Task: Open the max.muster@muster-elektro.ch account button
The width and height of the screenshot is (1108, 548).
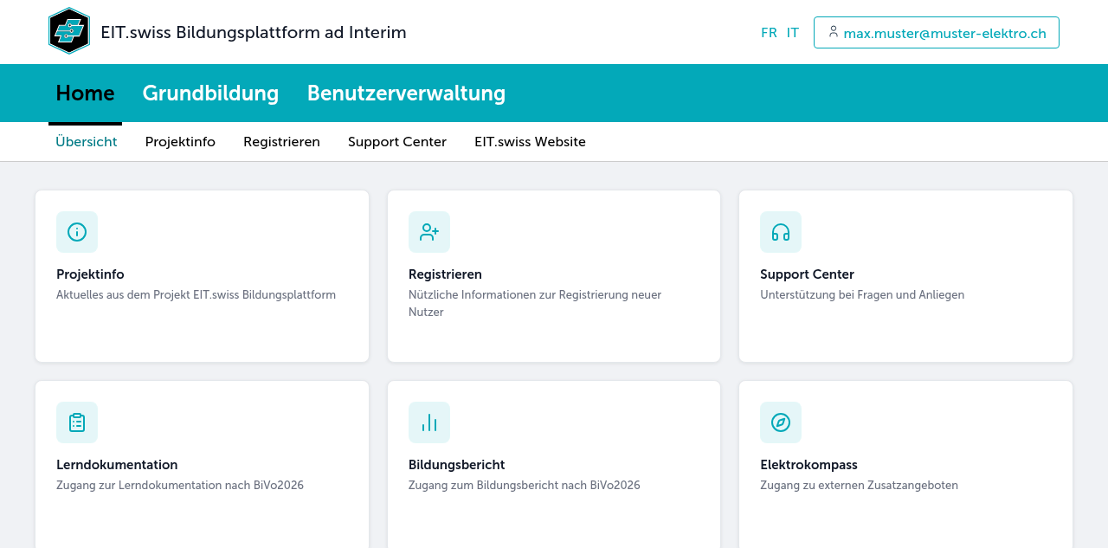Action: click(937, 33)
